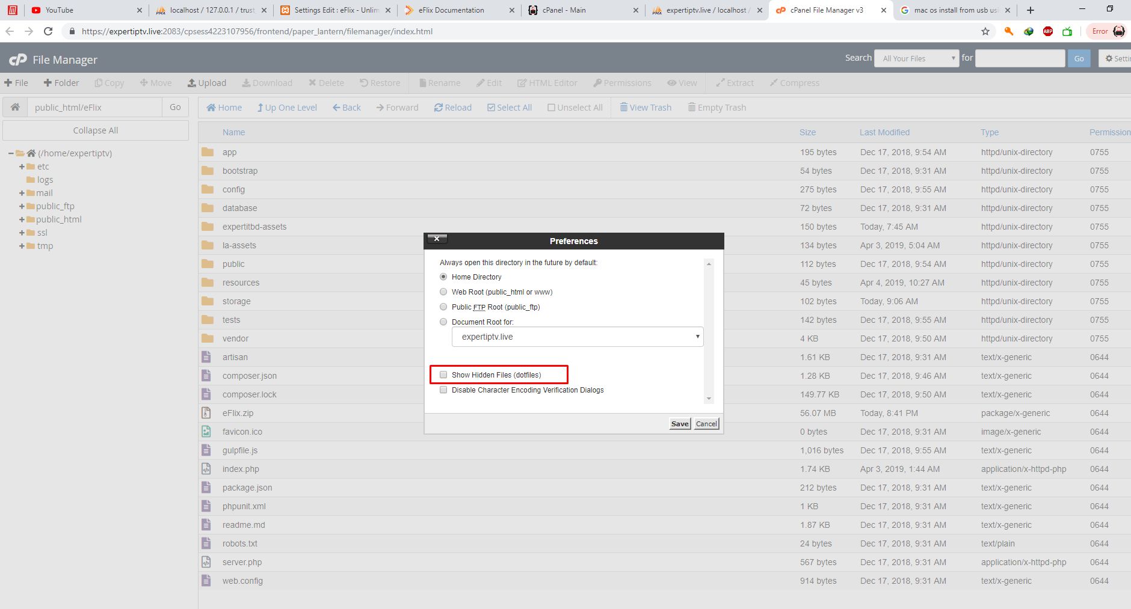
Task: Collapse the /home/expertiptv tree root
Action: [11, 153]
